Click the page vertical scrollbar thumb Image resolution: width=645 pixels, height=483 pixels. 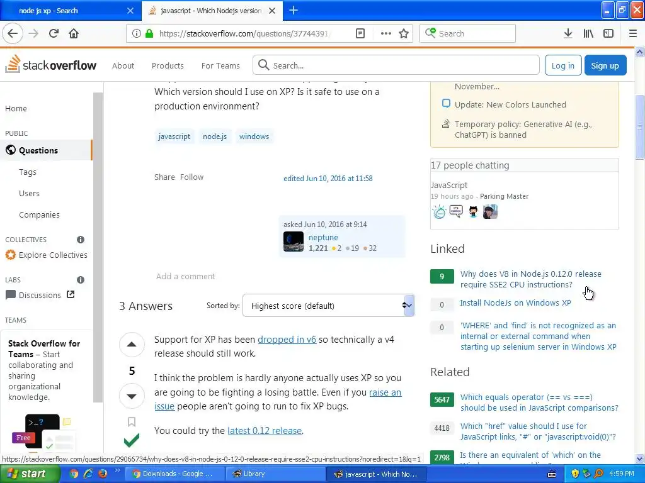[640, 127]
